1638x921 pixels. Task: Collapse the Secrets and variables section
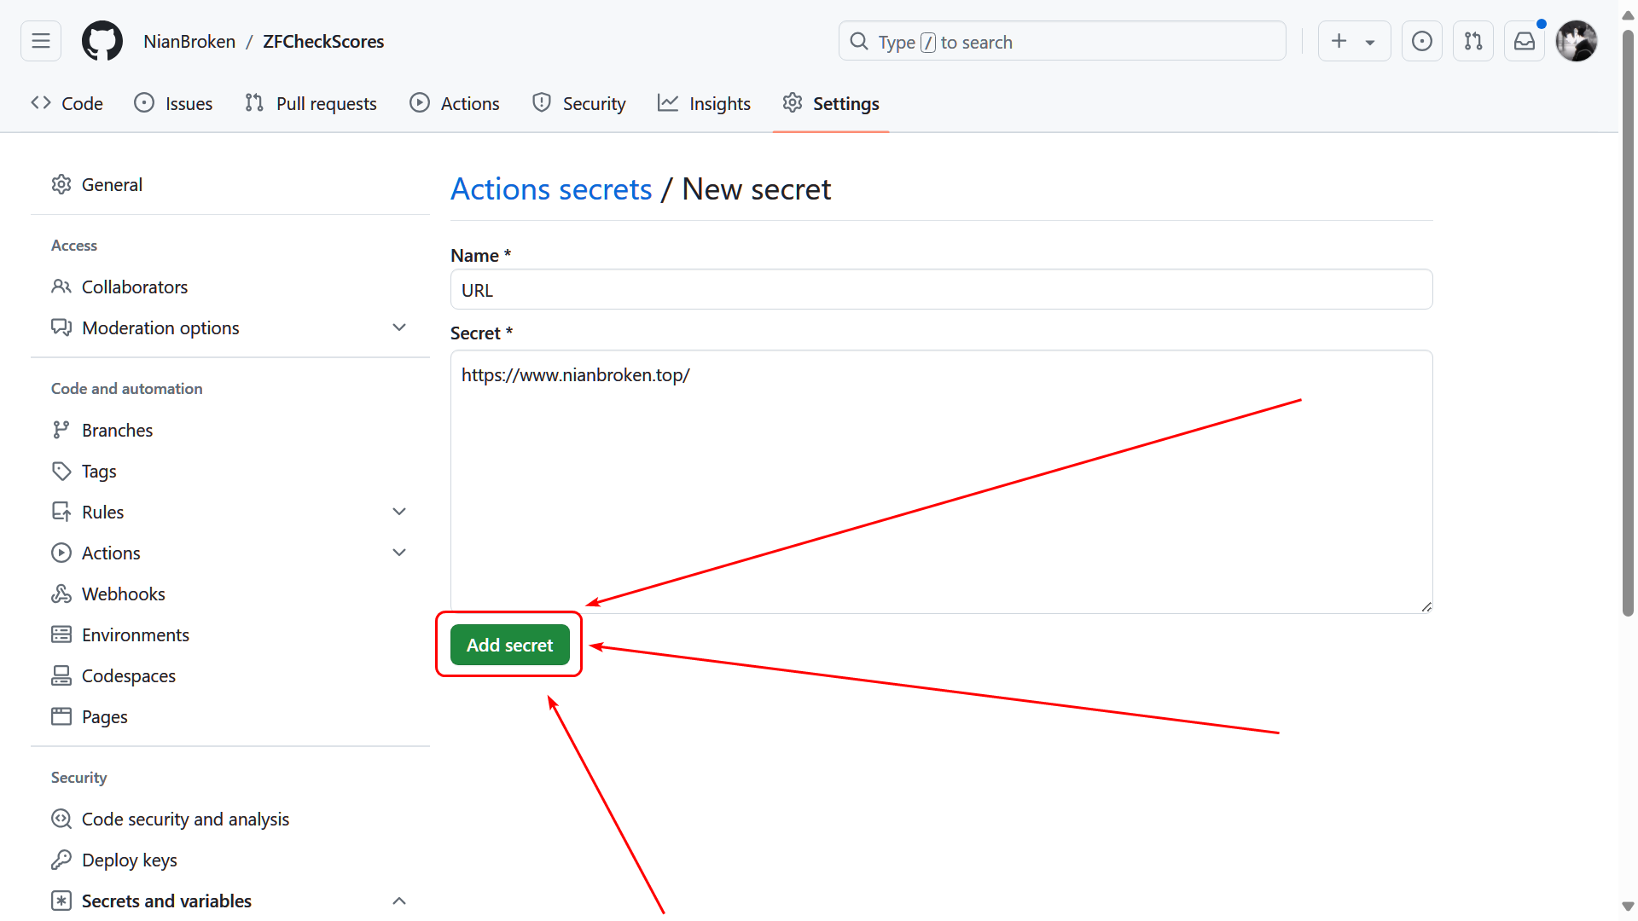tap(398, 901)
